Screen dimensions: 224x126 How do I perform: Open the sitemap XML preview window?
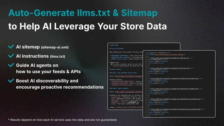point(179,84)
